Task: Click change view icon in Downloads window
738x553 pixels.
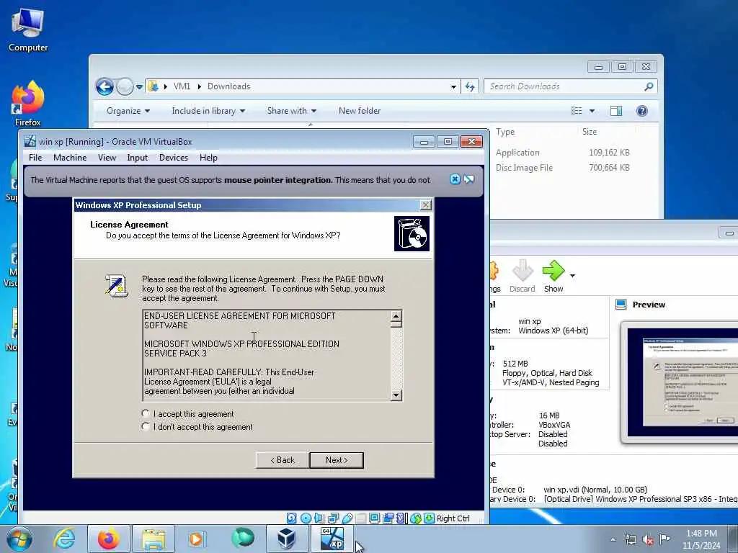Action: click(x=577, y=111)
